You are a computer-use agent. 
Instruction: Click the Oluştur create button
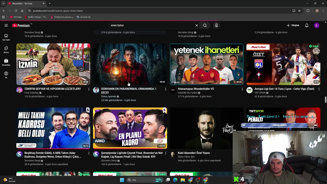coord(293,25)
